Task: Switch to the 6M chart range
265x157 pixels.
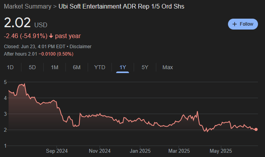Action: tap(77, 67)
